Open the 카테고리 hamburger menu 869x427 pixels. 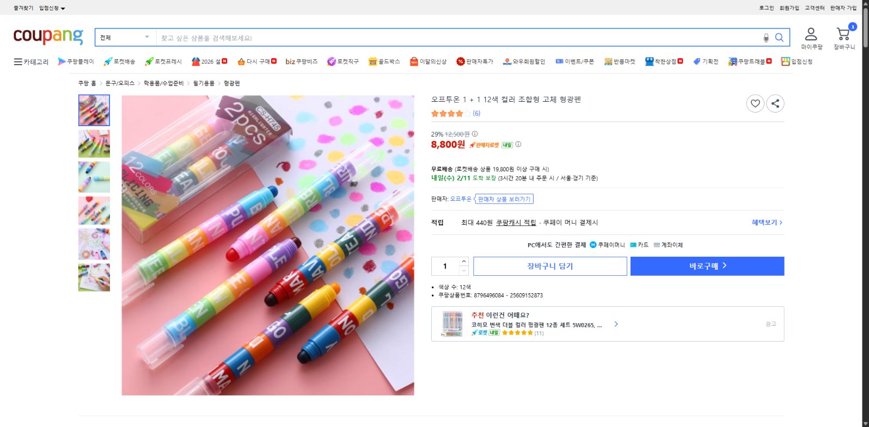19,61
